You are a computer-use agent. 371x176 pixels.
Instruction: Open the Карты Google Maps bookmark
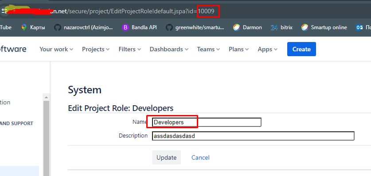pyautogui.click(x=33, y=27)
